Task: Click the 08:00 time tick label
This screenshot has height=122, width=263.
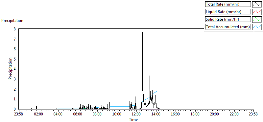Action: 97,114
